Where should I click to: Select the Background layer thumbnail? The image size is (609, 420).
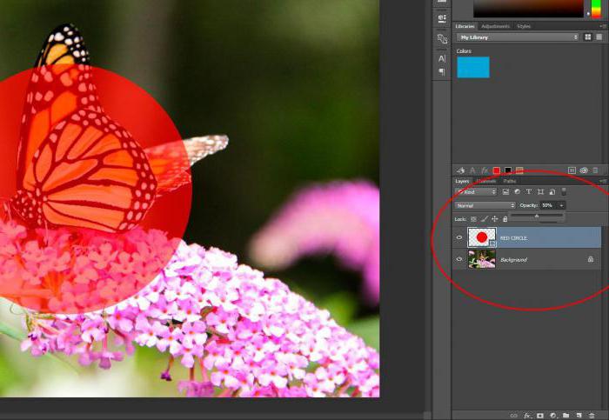pyautogui.click(x=482, y=259)
